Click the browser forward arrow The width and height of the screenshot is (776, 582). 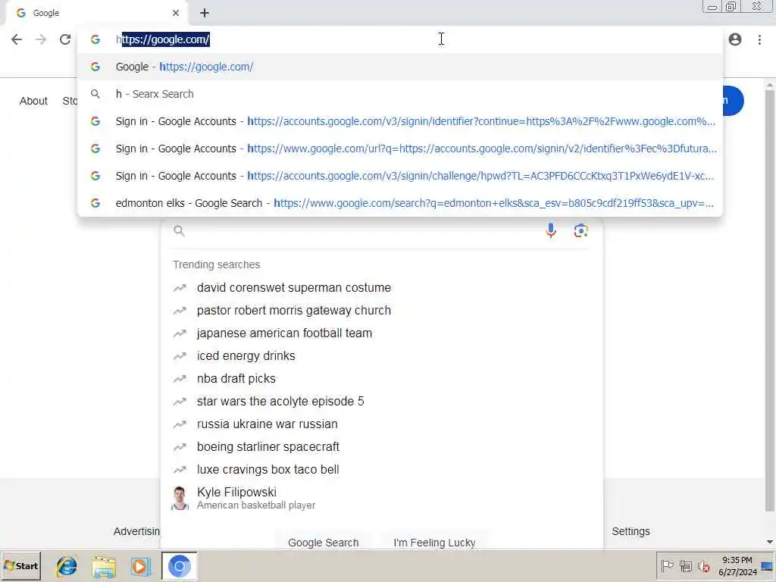coord(41,39)
